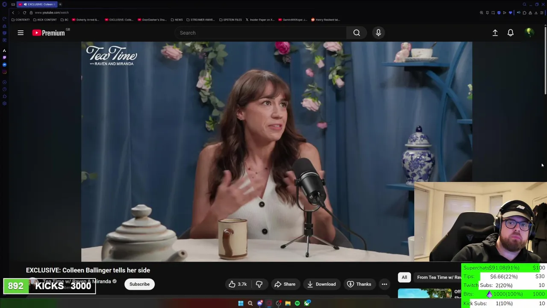Open more actions three-dot menu
This screenshot has width=547, height=308.
[x=384, y=284]
